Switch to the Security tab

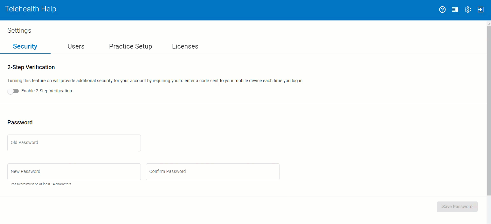(25, 46)
